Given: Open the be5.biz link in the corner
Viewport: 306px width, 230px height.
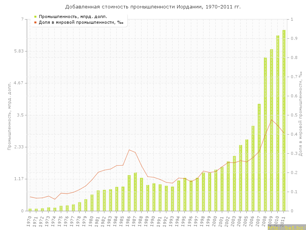Looking at the screenshot, I should click(x=286, y=227).
